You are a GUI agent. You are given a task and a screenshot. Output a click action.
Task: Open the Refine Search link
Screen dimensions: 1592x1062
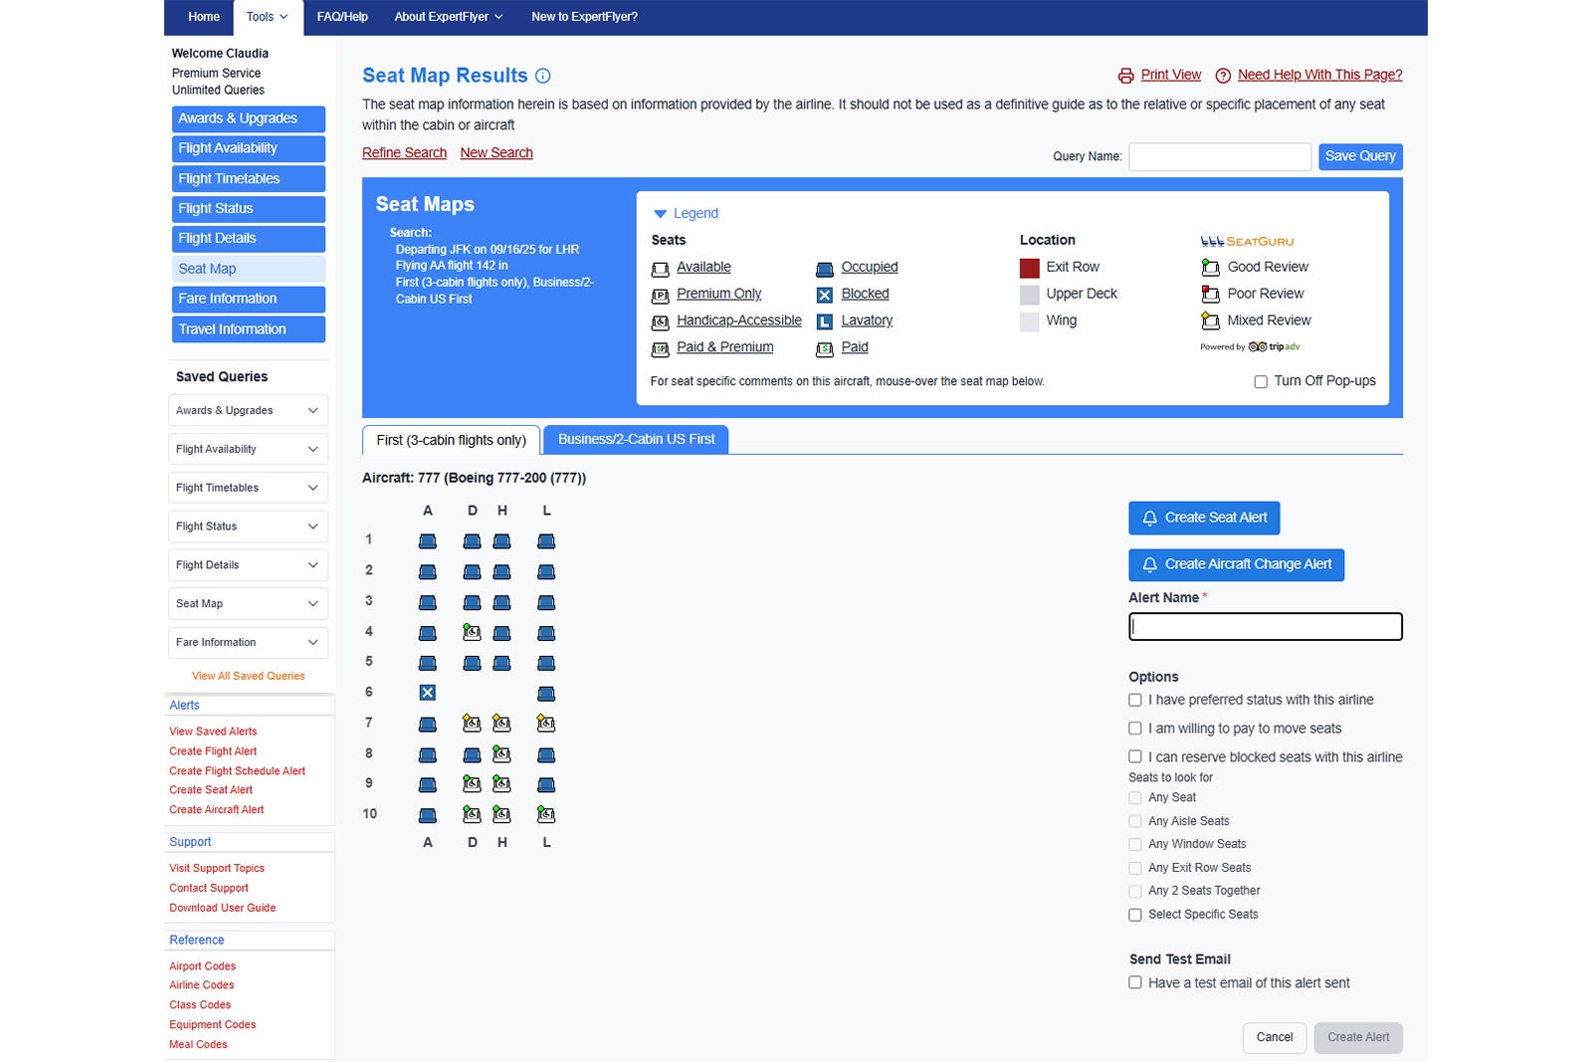tap(404, 152)
